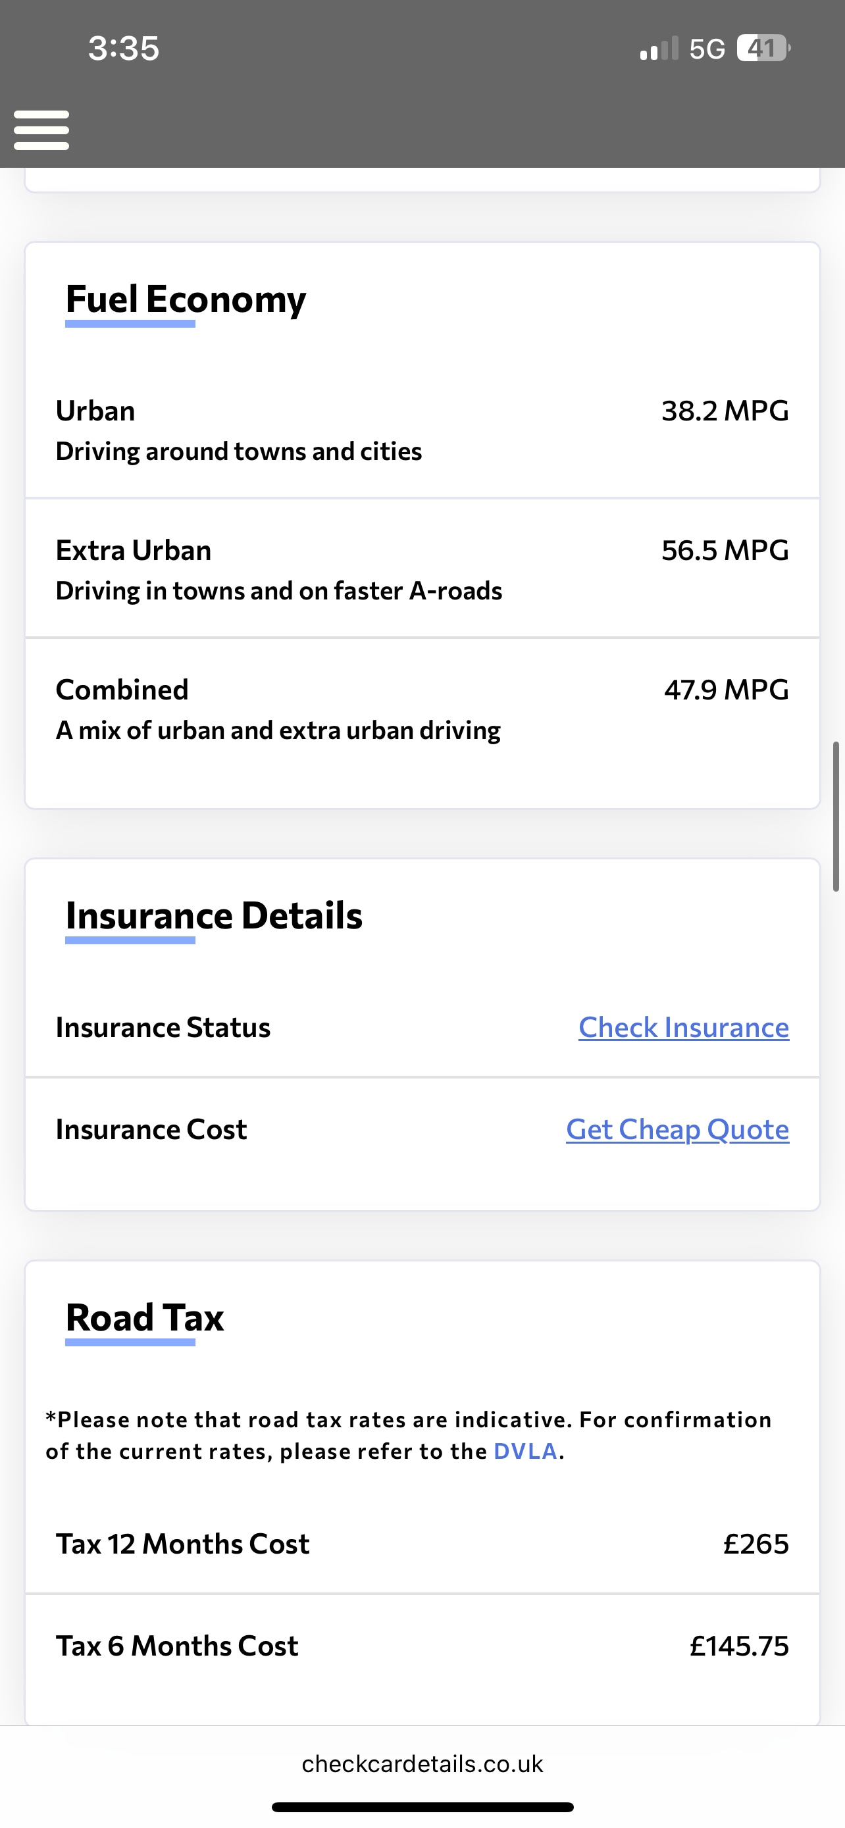Tap the 3:35 status bar clock
The height and width of the screenshot is (1828, 845).
click(x=124, y=48)
